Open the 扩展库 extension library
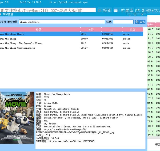The height and width of the screenshot is (151, 160). click(124, 10)
